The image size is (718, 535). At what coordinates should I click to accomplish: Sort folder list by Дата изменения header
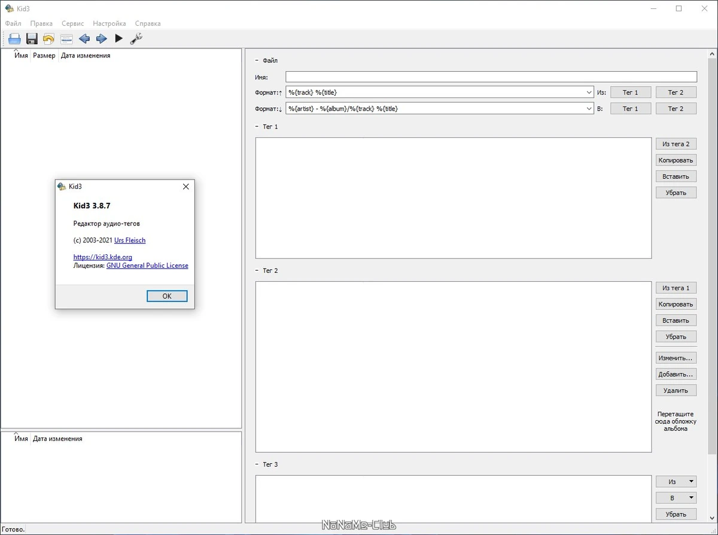click(57, 439)
